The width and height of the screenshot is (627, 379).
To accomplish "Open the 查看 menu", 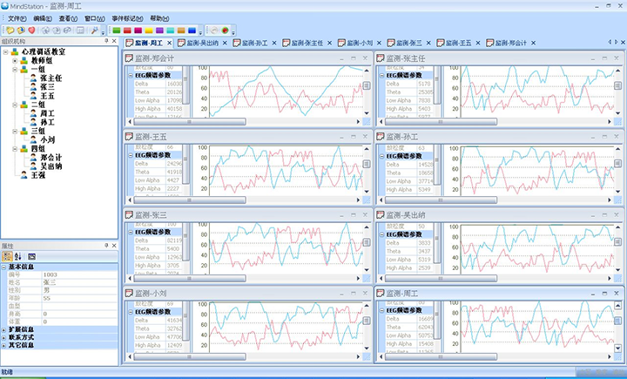I will pos(68,17).
